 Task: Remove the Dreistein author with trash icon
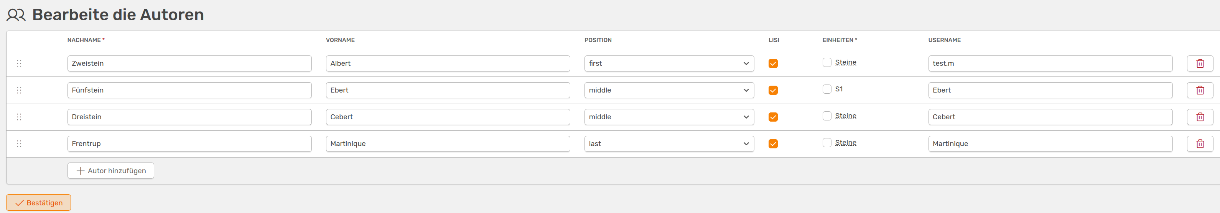pyautogui.click(x=1200, y=117)
